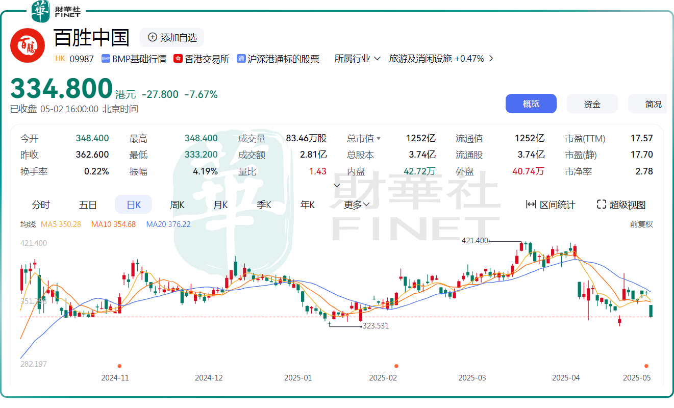This screenshot has width=674, height=408.
Task: Open the 更多 period dropdown
Action: pos(357,205)
